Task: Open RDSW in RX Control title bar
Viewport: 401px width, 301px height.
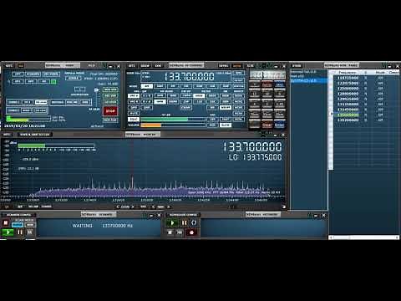Action: [145, 66]
